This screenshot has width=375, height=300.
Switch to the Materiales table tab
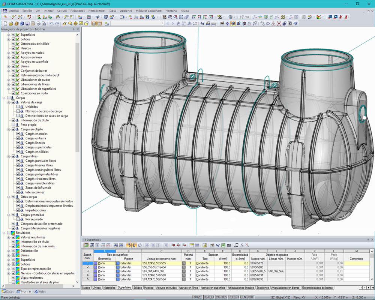(x=109, y=288)
